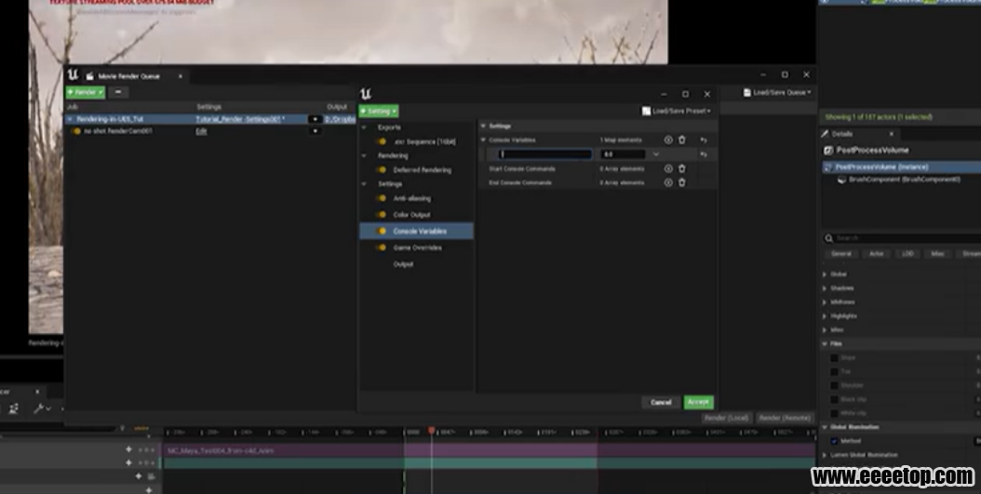Image resolution: width=981 pixels, height=494 pixels.
Task: Click PostProcessVolume actor icon in Details
Action: point(828,150)
